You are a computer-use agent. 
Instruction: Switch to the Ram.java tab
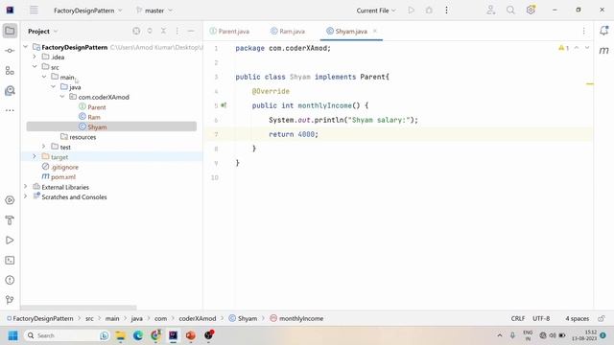288,31
